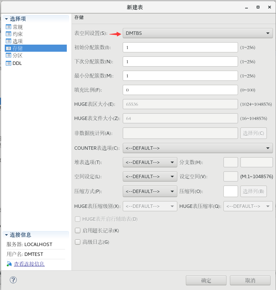Viewport: 276px width, 290px height.
Task: Focus 初始分配簇数(I) input field
Action: 180,48
